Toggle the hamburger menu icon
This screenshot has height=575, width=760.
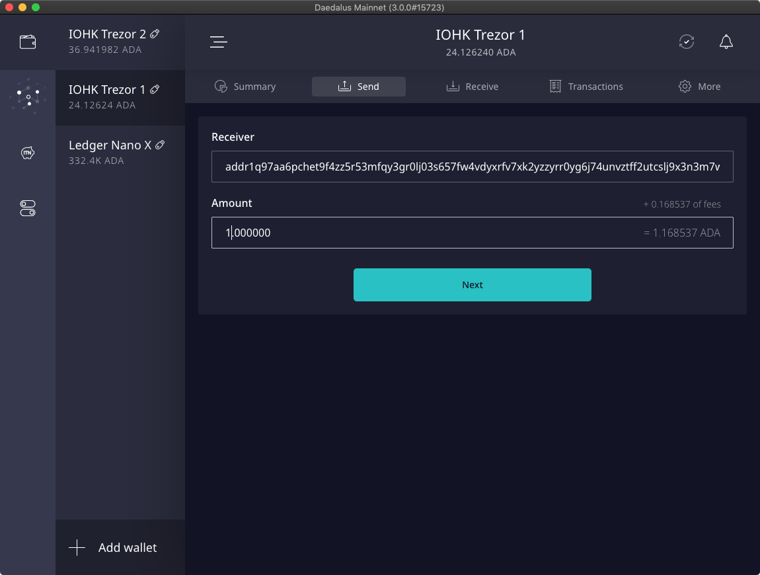click(219, 42)
